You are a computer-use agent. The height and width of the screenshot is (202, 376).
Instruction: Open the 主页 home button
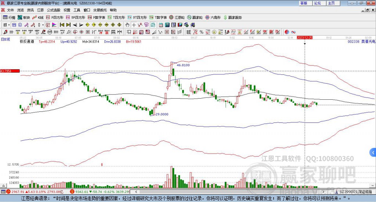[331, 3]
